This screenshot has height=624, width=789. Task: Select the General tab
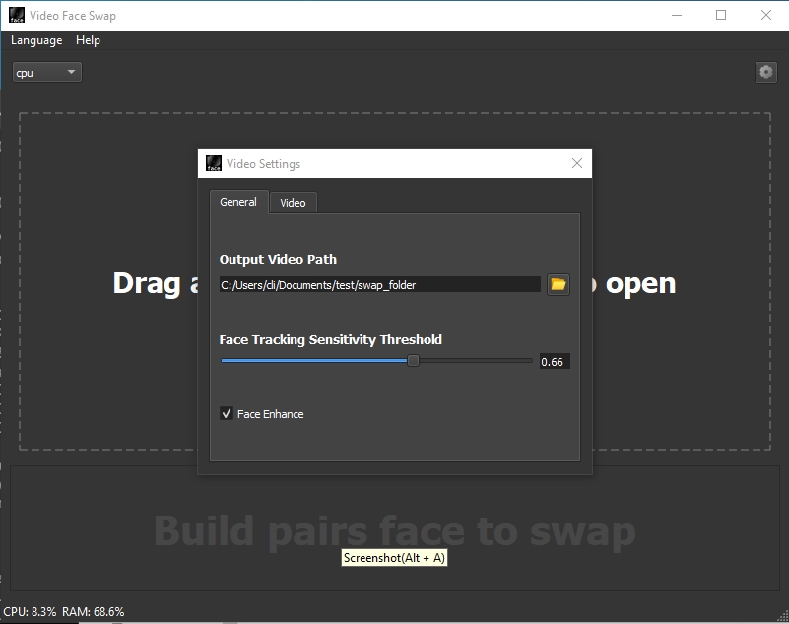click(238, 202)
